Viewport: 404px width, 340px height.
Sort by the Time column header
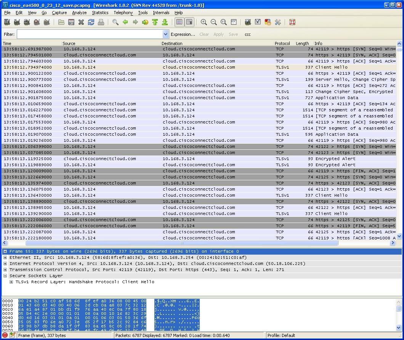click(x=32, y=43)
